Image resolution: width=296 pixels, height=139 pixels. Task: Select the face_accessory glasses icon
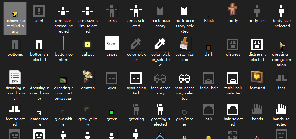click(x=160, y=77)
